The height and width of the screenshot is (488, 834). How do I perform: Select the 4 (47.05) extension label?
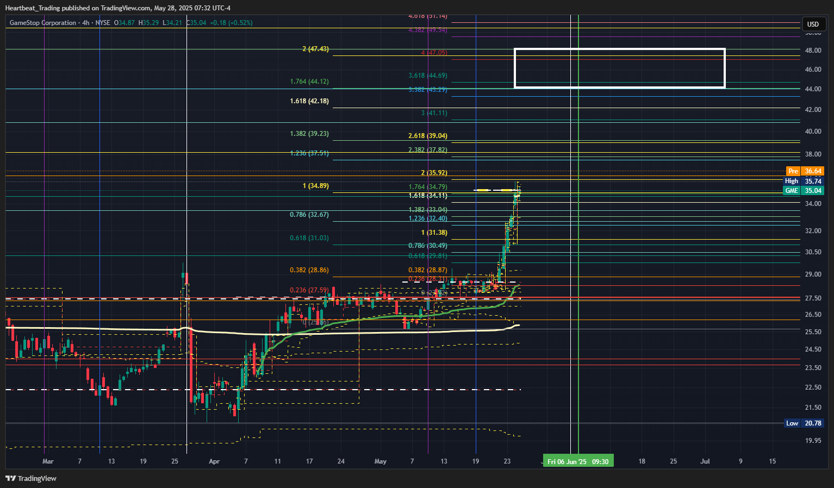(x=434, y=53)
